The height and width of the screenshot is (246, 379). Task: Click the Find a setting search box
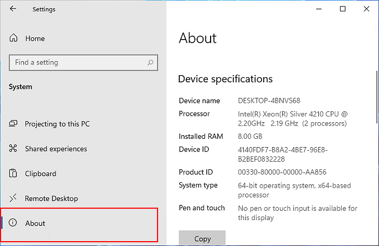tap(83, 63)
